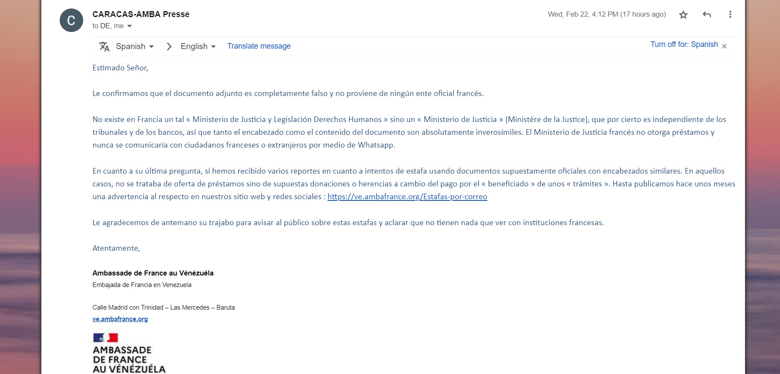Click the translate language icon
This screenshot has width=780, height=374.
click(104, 46)
